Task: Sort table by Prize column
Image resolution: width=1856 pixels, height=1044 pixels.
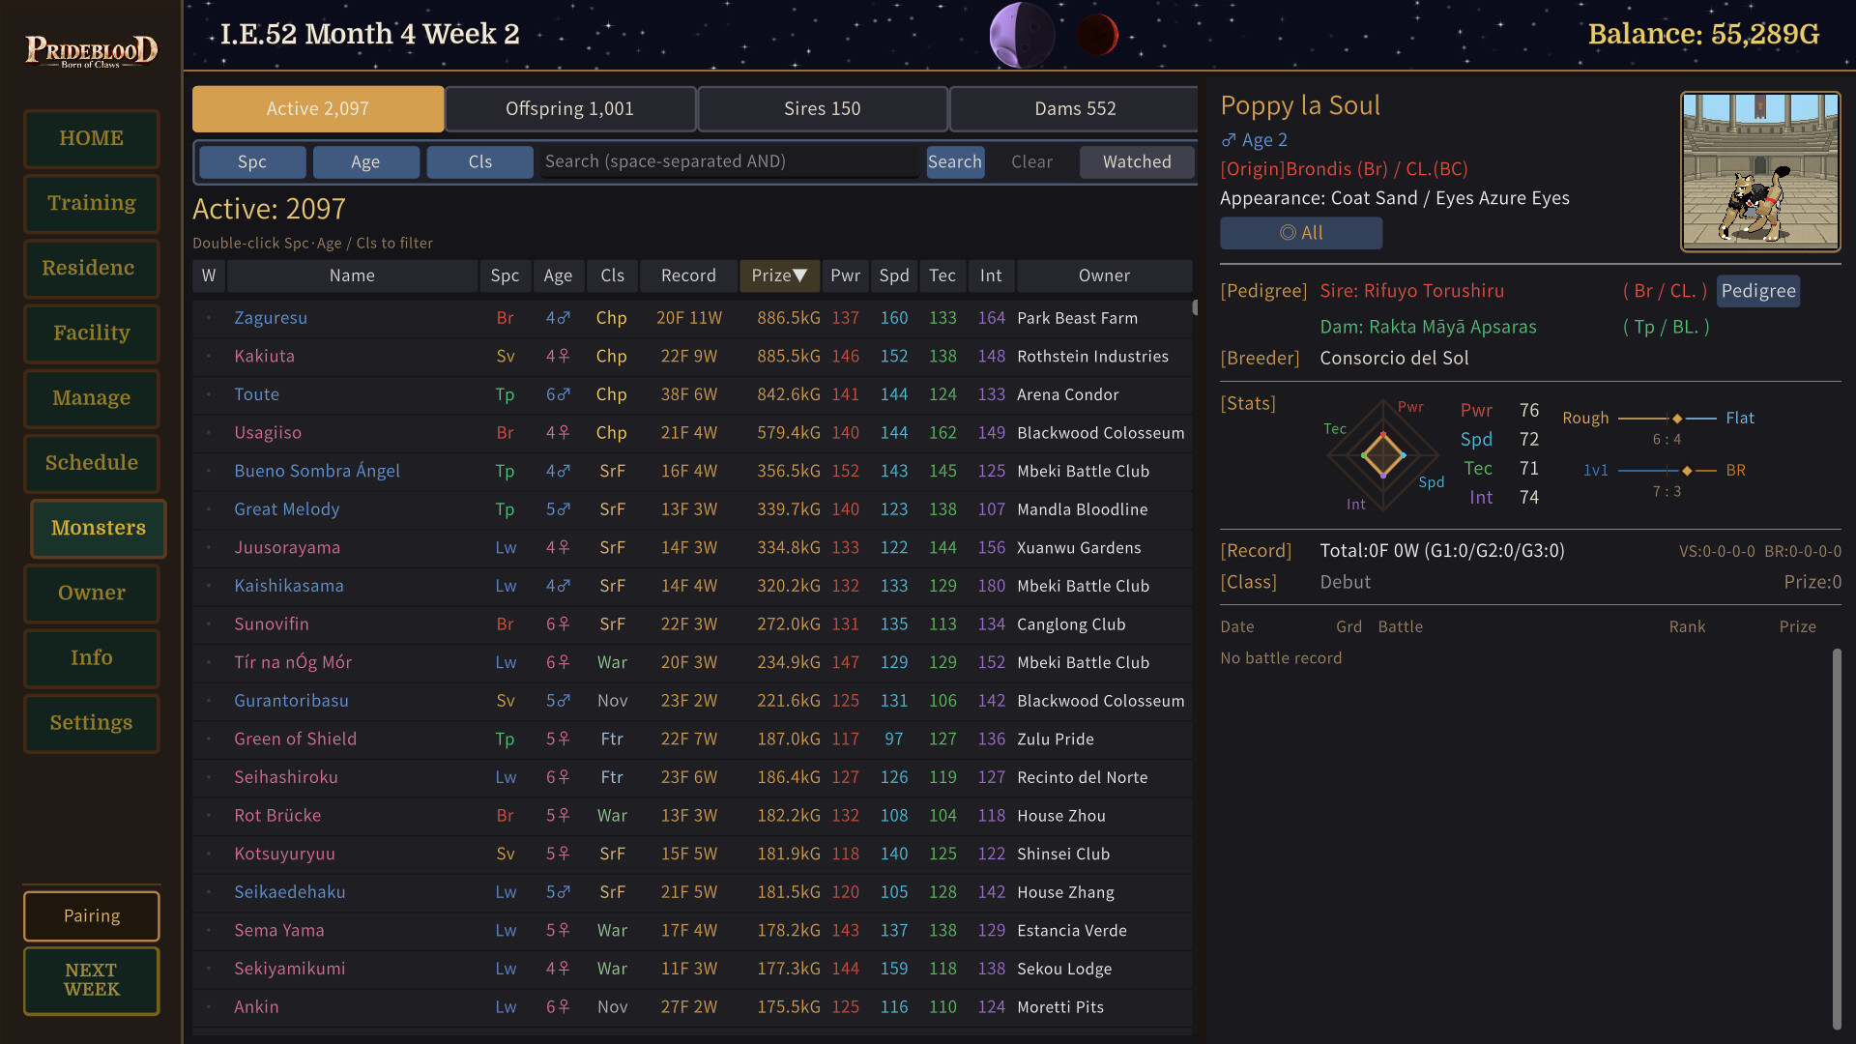Action: pos(779,275)
